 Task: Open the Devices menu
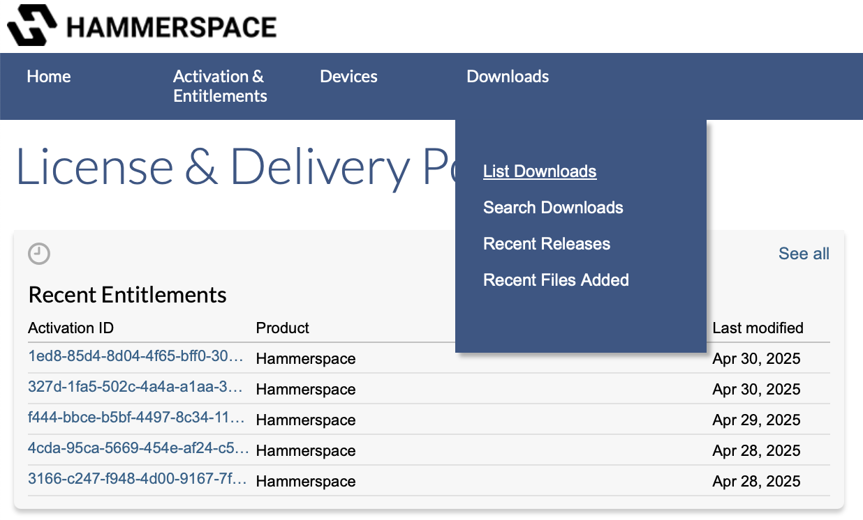pos(348,77)
